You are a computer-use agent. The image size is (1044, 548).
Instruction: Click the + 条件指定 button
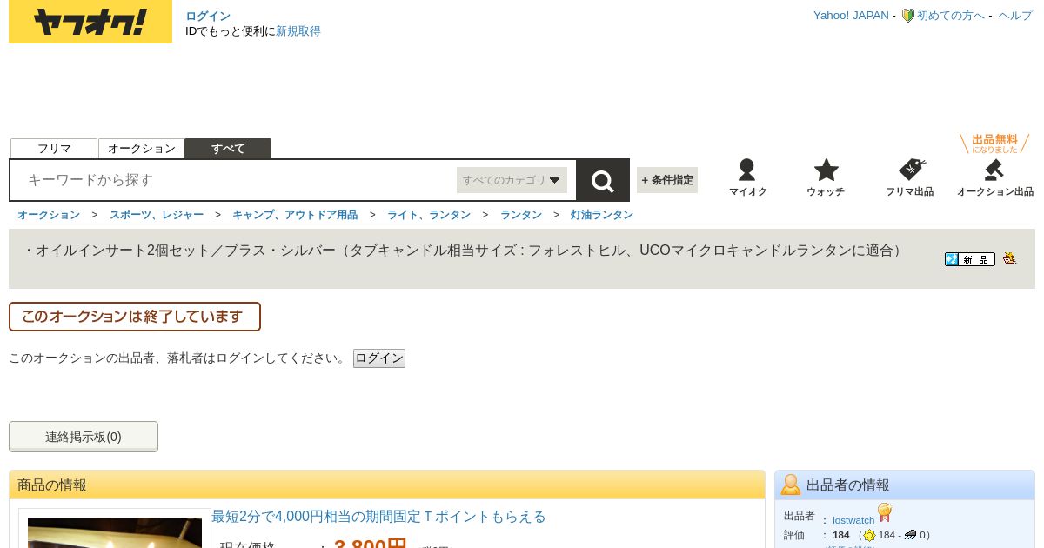click(x=667, y=180)
